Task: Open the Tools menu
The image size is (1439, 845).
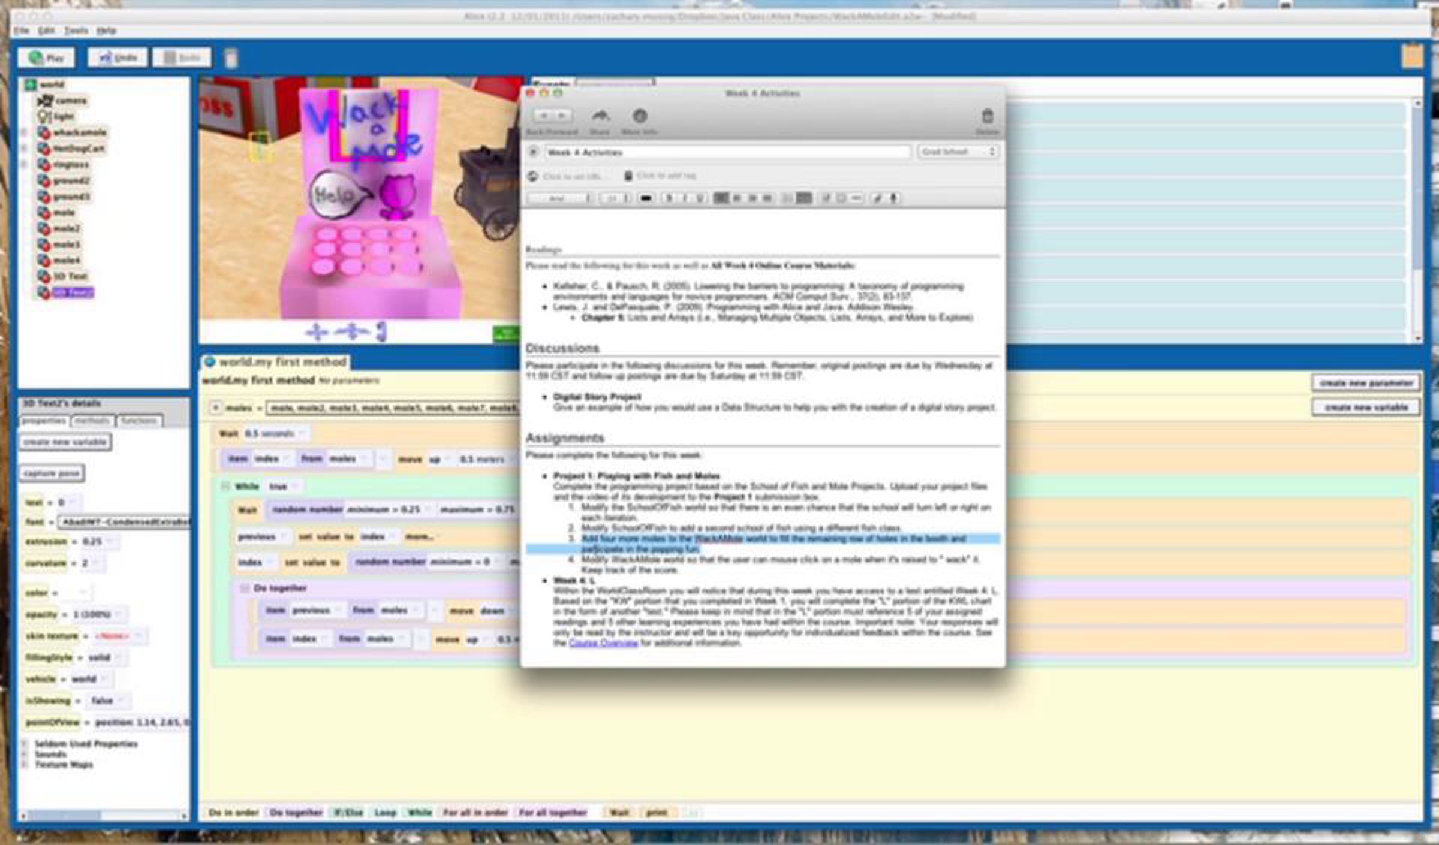Action: point(76,30)
